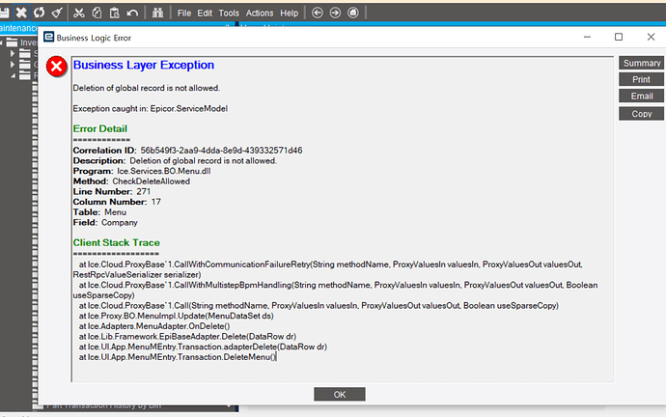Open the Help menu

point(289,14)
